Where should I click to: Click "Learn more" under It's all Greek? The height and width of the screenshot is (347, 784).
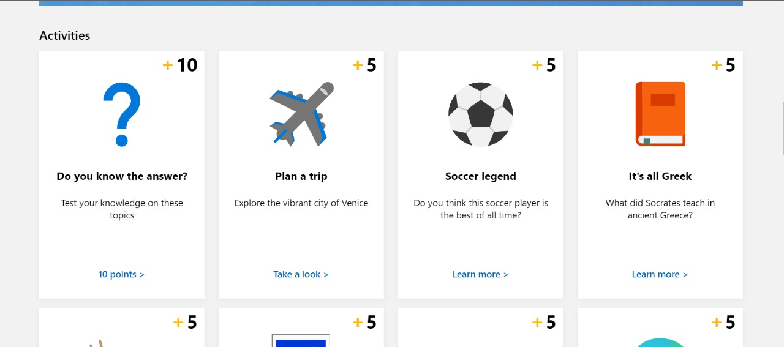pos(660,274)
